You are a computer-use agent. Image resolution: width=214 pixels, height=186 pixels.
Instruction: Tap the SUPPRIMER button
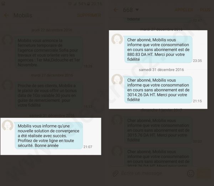tap(89, 15)
